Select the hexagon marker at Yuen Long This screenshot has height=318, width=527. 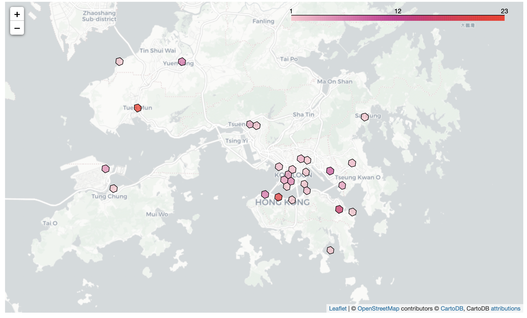182,62
